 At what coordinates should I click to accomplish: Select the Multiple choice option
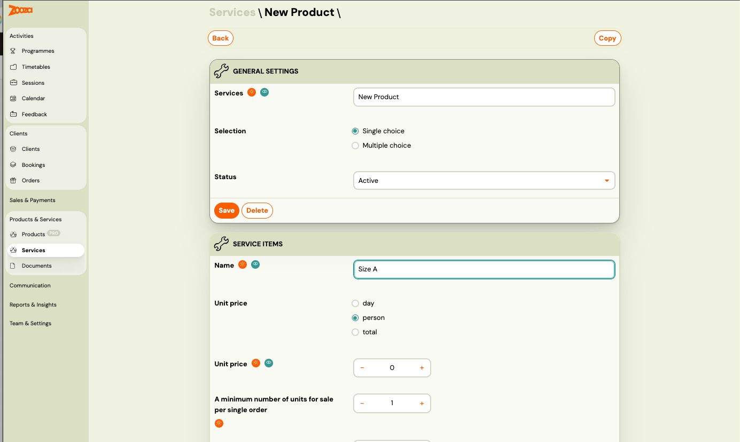[355, 145]
